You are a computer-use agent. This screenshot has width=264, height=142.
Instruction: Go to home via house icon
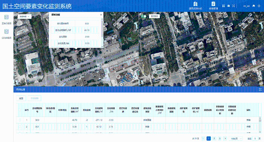click(254, 6)
